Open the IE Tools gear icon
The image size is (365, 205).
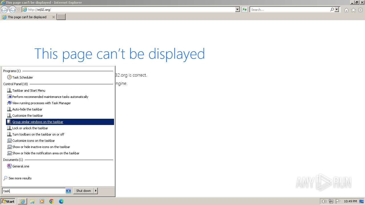[360, 10]
